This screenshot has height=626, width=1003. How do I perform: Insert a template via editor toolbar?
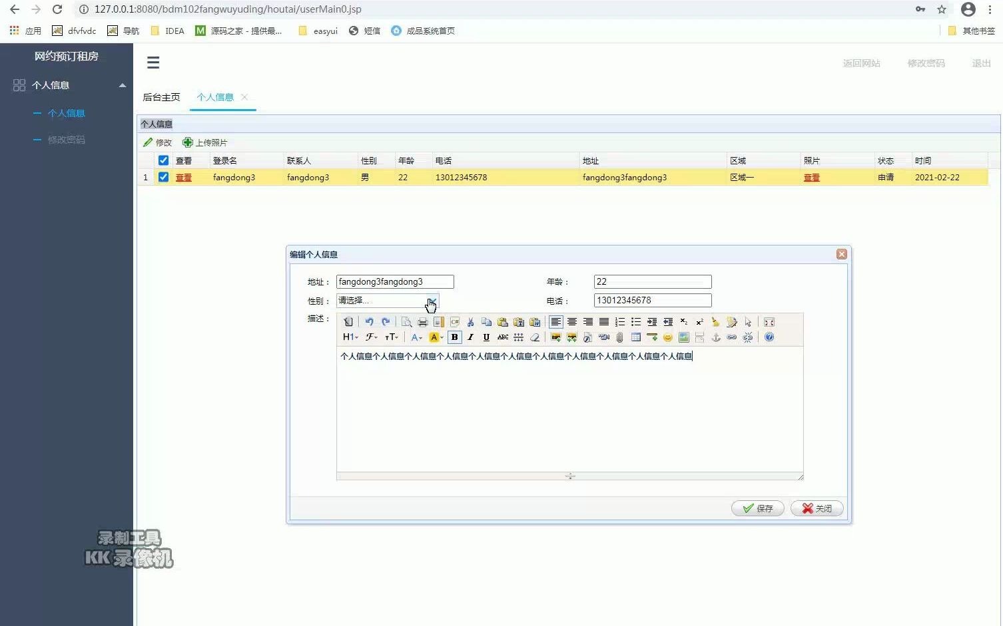click(x=438, y=322)
